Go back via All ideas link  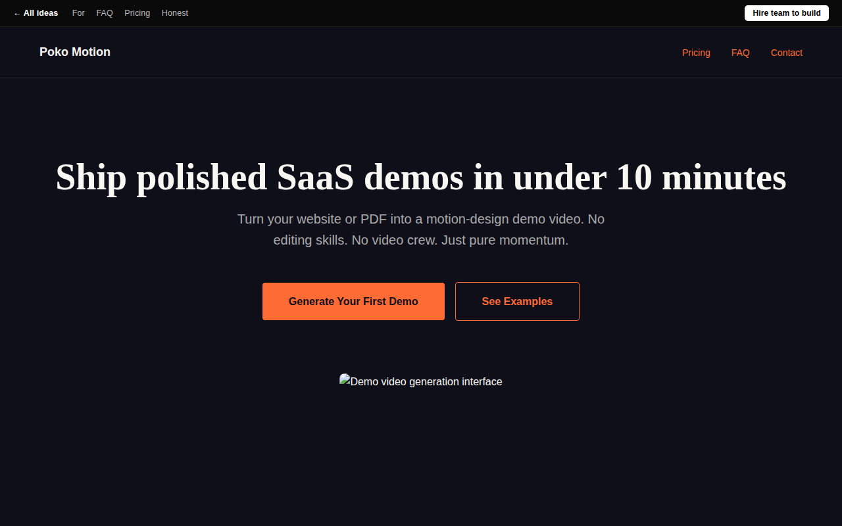click(x=36, y=13)
